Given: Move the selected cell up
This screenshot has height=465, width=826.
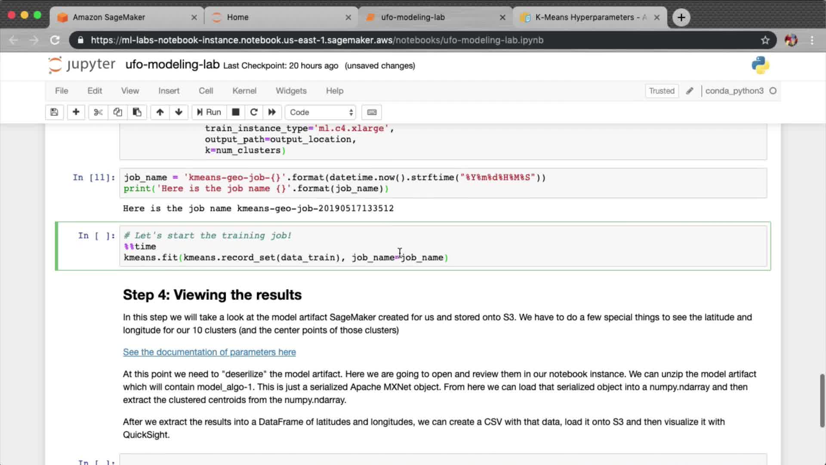Looking at the screenshot, I should 160,112.
